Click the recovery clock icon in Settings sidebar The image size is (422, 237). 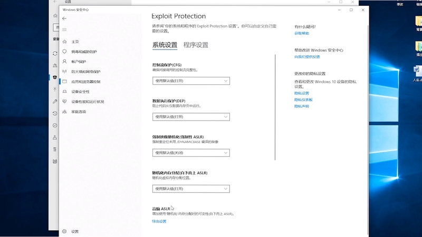coord(55,113)
